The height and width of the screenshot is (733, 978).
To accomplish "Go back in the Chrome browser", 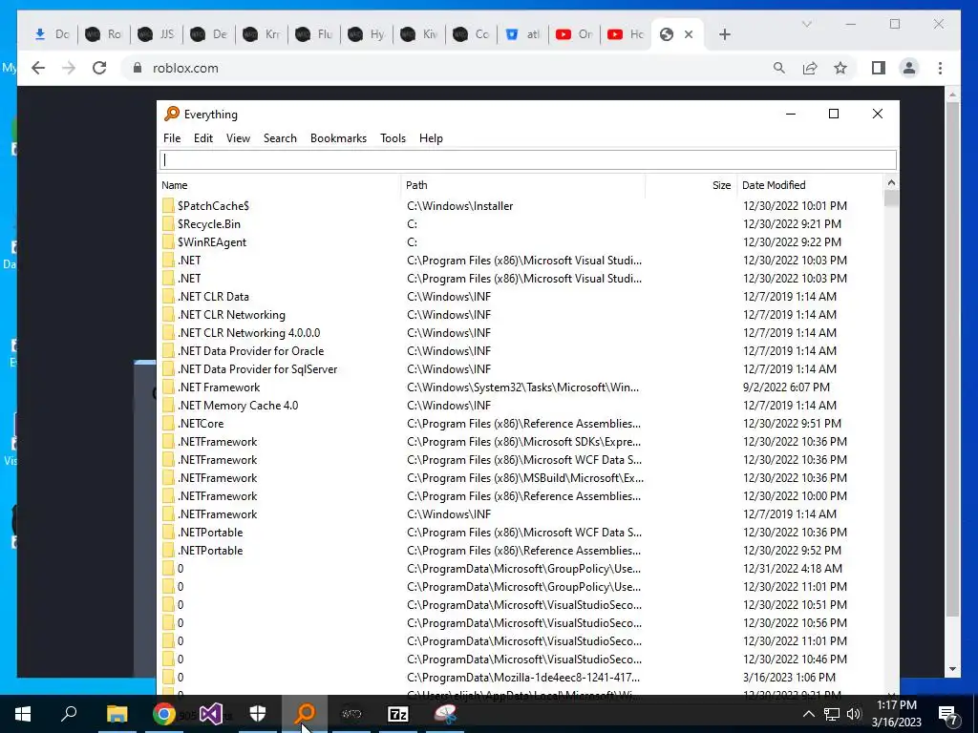I will 38,68.
